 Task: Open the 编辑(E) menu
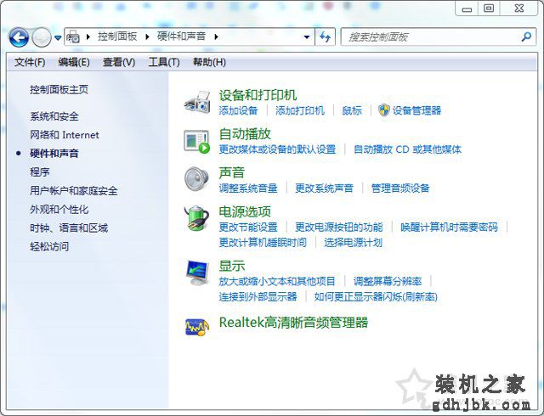point(74,63)
